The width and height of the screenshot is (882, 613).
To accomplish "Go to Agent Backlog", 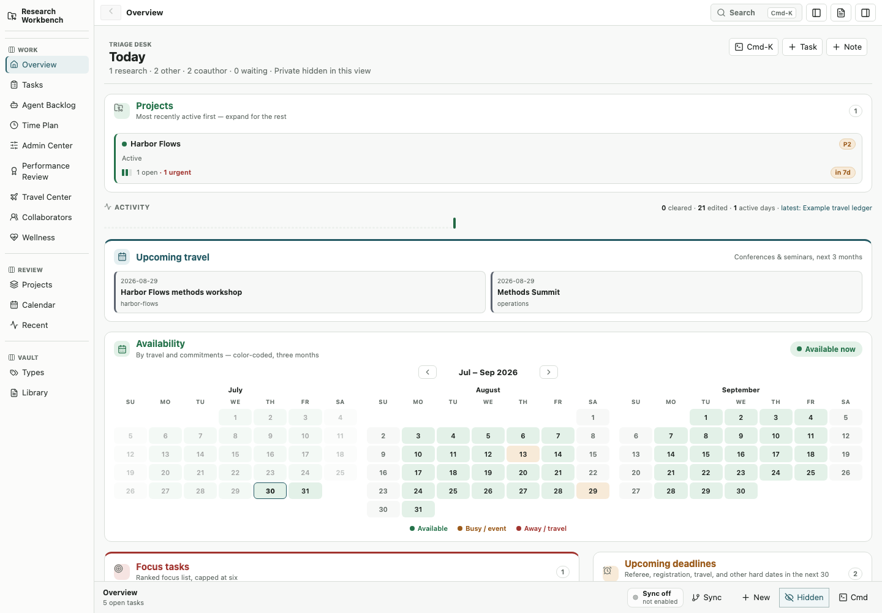I will [x=47, y=105].
